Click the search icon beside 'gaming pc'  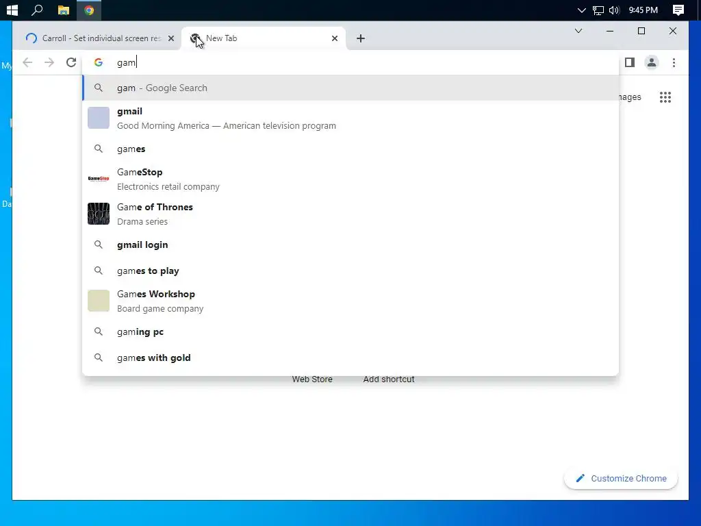click(x=99, y=331)
